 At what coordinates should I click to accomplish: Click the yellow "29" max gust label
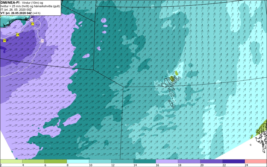pos(18,34)
